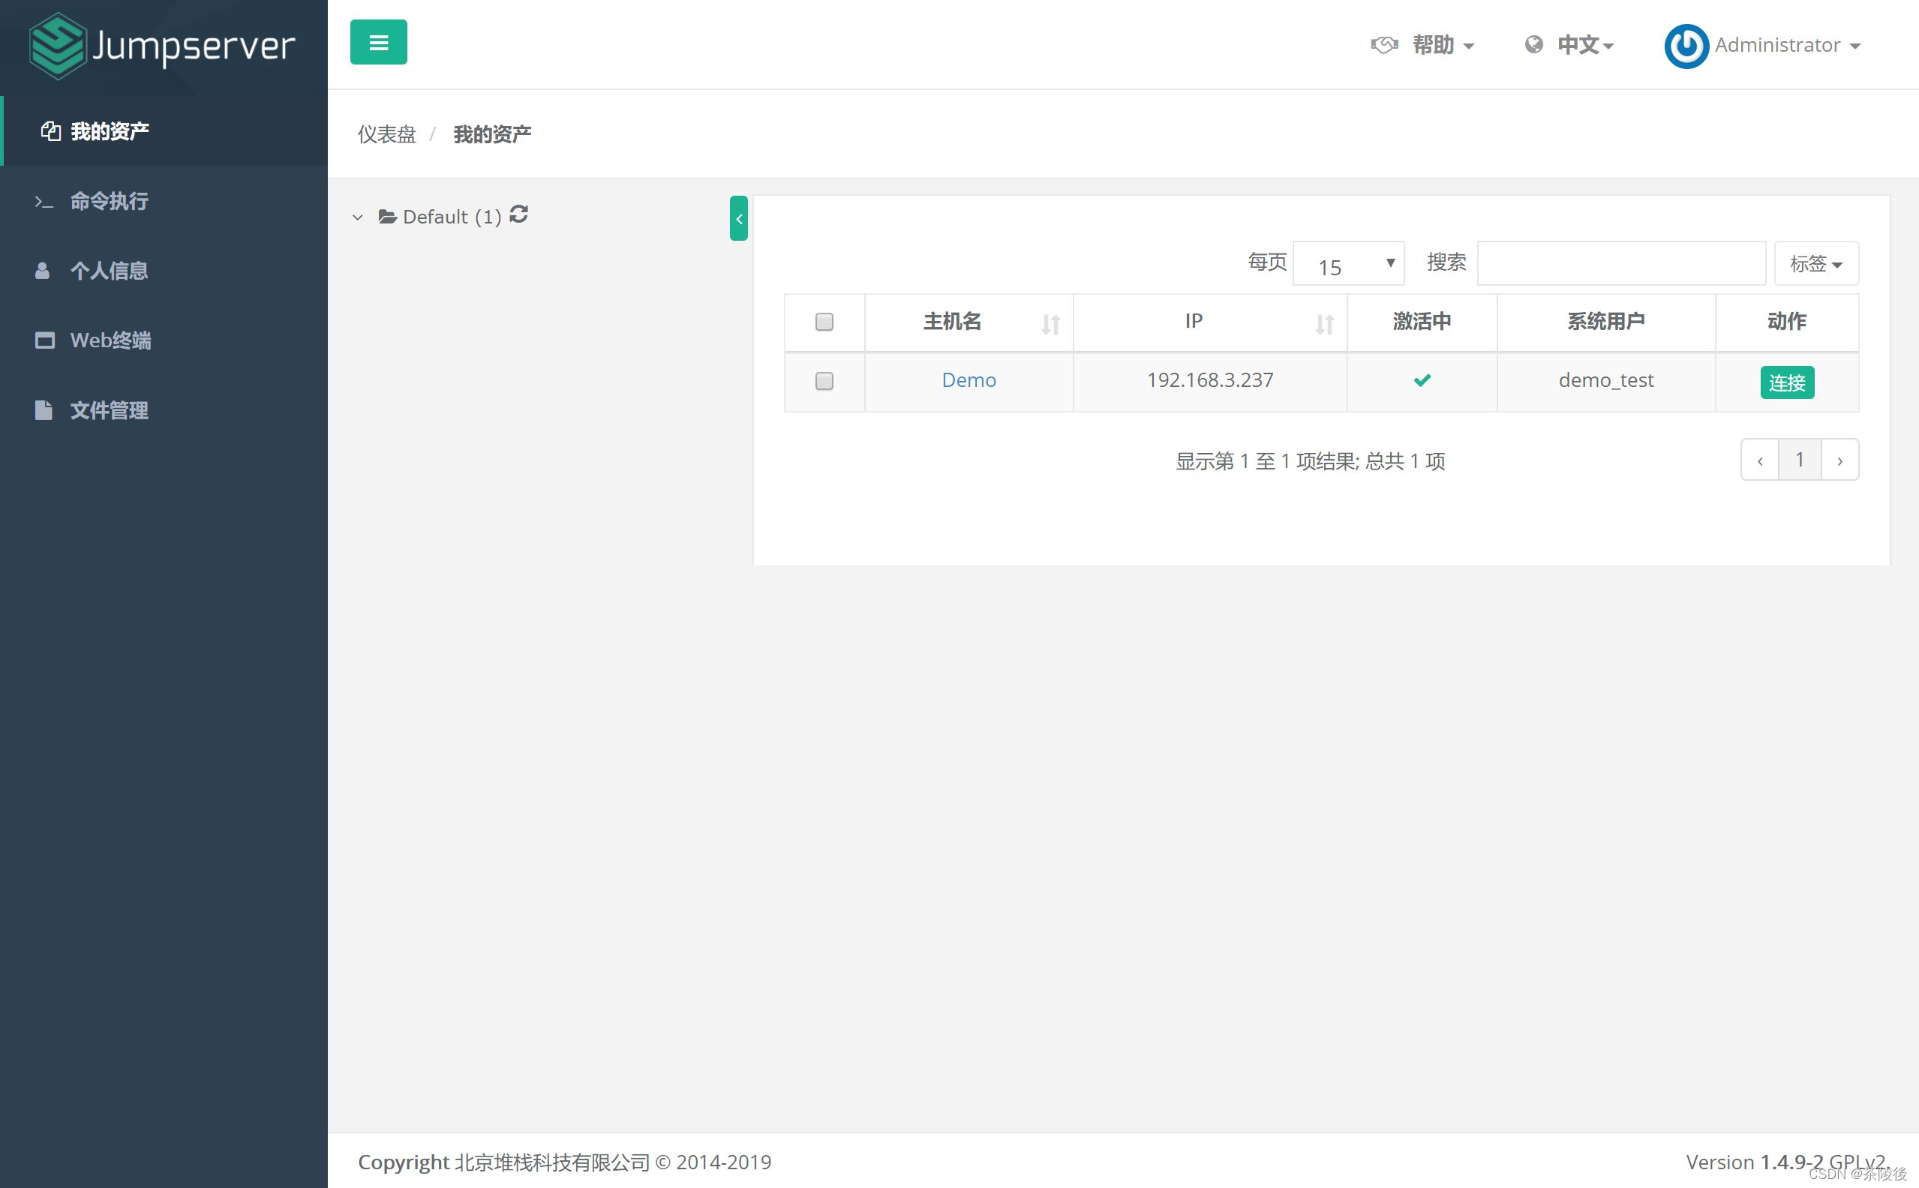
Task: Sort the table by IP column
Action: 1324,323
